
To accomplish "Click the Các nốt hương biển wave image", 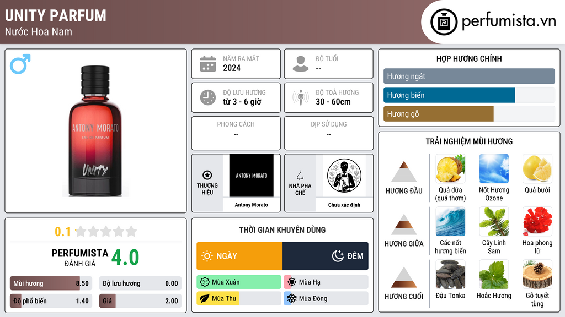I will pos(450,221).
